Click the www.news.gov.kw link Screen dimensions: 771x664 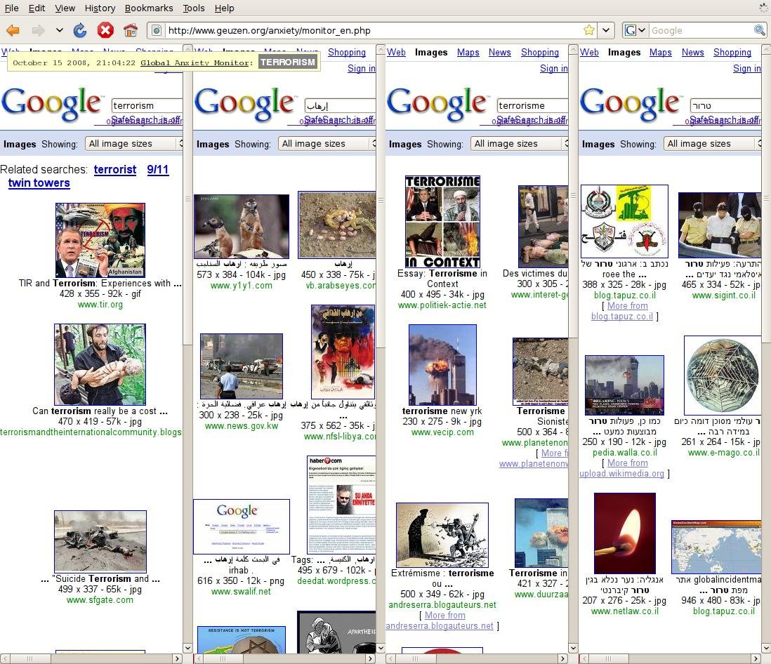coord(242,426)
